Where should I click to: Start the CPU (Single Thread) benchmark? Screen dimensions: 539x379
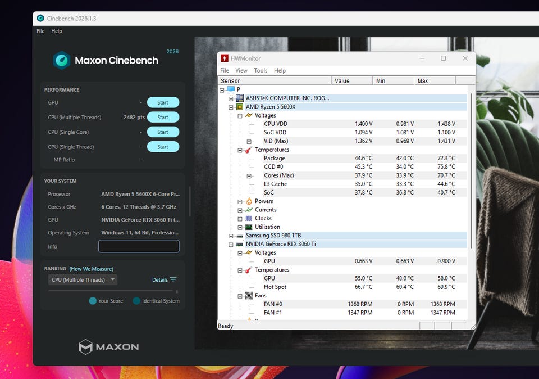pyautogui.click(x=163, y=147)
